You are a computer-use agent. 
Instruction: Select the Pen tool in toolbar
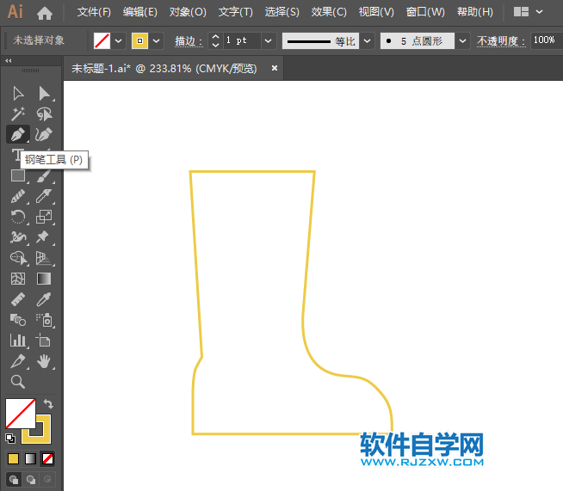point(17,134)
